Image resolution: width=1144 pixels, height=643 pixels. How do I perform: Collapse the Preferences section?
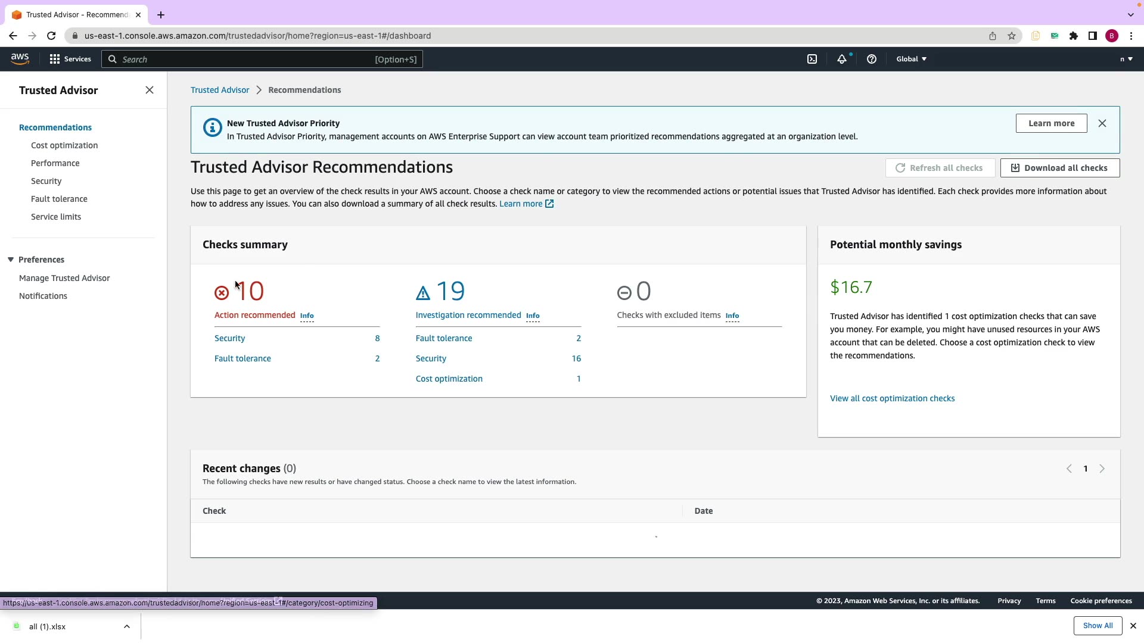(11, 260)
